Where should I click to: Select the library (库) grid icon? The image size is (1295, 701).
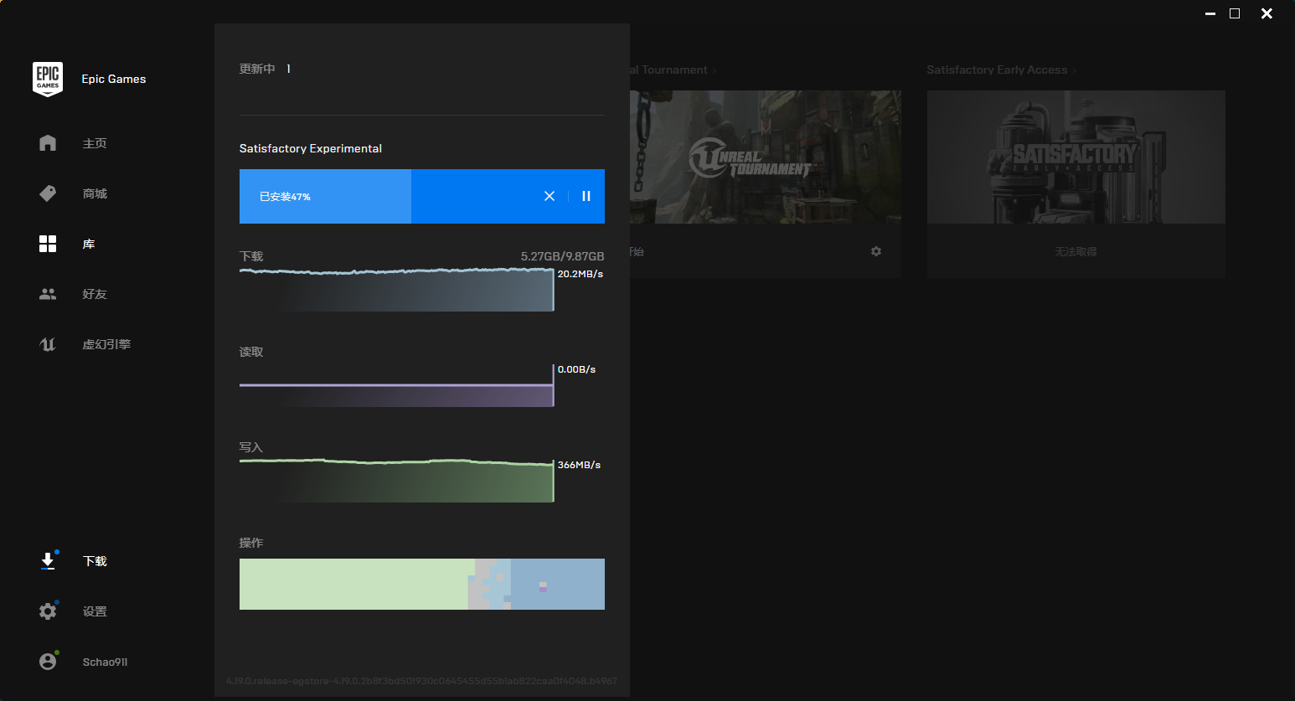click(48, 244)
